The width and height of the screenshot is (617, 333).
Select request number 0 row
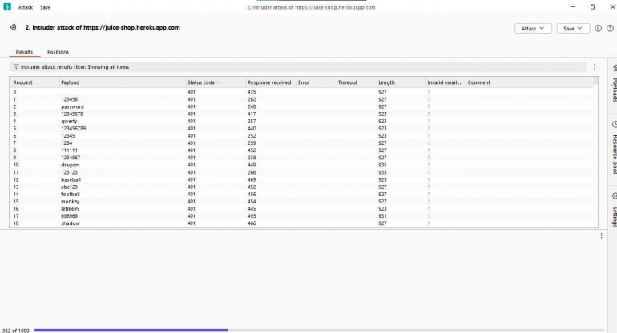pos(301,92)
